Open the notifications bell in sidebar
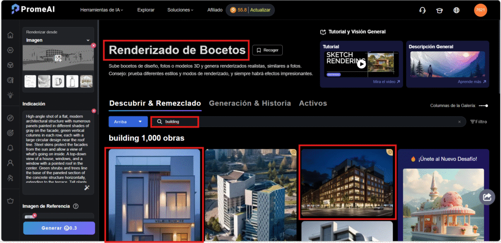Viewport: 501px width, 243px height. click(x=10, y=148)
